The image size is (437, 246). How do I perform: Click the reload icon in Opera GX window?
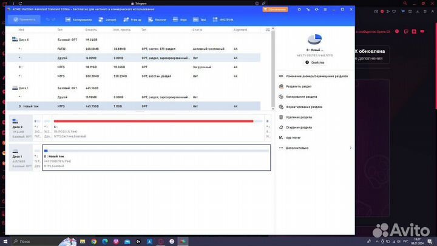tap(21, 4)
